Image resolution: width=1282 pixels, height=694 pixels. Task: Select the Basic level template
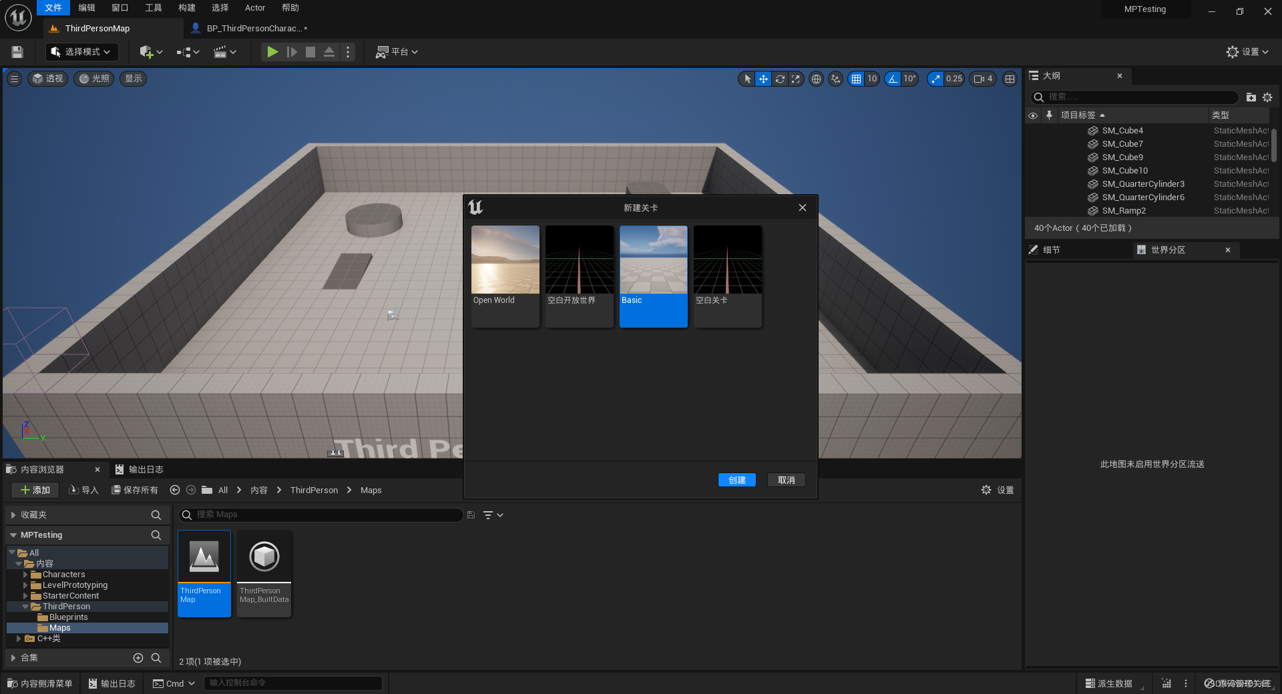[x=654, y=276]
